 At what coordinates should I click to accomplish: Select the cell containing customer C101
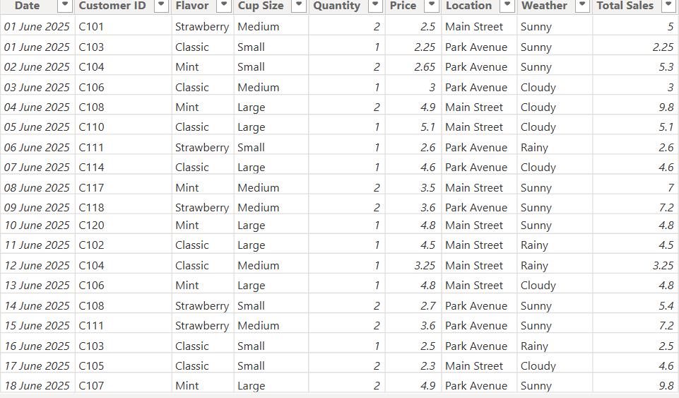[x=91, y=27]
